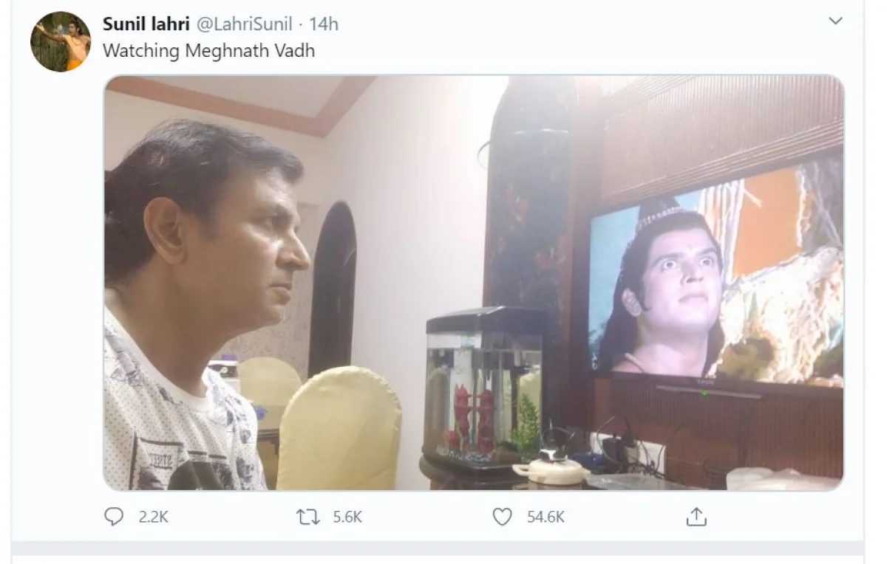This screenshot has width=887, height=564.
Task: Click the Sunil lahri display name
Action: click(146, 24)
